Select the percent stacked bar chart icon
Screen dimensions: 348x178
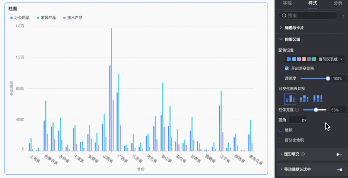click(318, 99)
